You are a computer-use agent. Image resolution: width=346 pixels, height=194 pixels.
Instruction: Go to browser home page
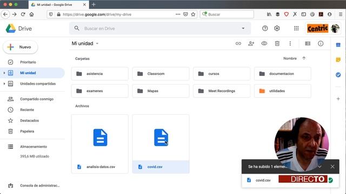31,15
